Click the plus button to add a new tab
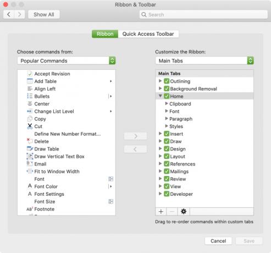 pyautogui.click(x=161, y=211)
